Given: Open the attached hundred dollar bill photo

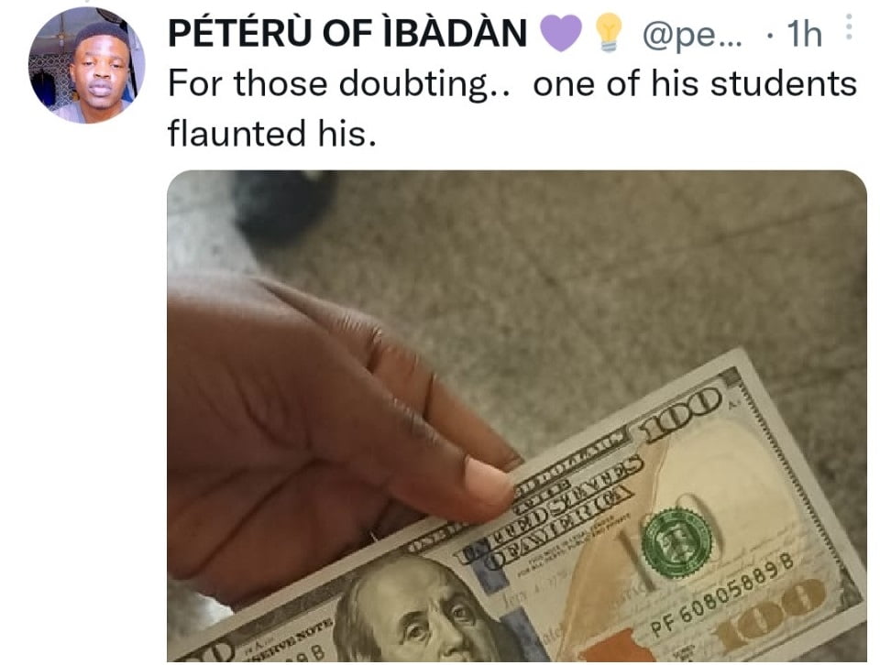Looking at the screenshot, I should pos(516,416).
